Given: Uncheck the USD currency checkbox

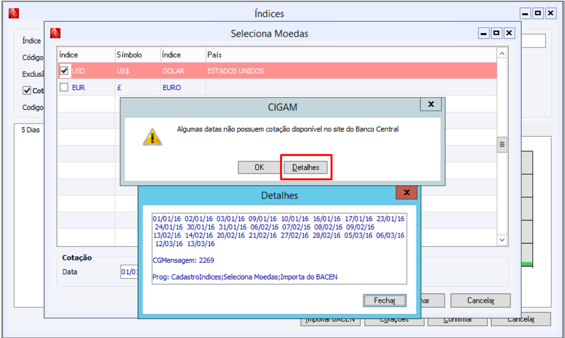Looking at the screenshot, I should [x=64, y=70].
